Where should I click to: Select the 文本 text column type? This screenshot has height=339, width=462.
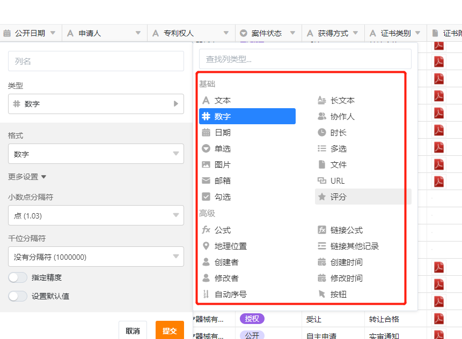pyautogui.click(x=222, y=101)
